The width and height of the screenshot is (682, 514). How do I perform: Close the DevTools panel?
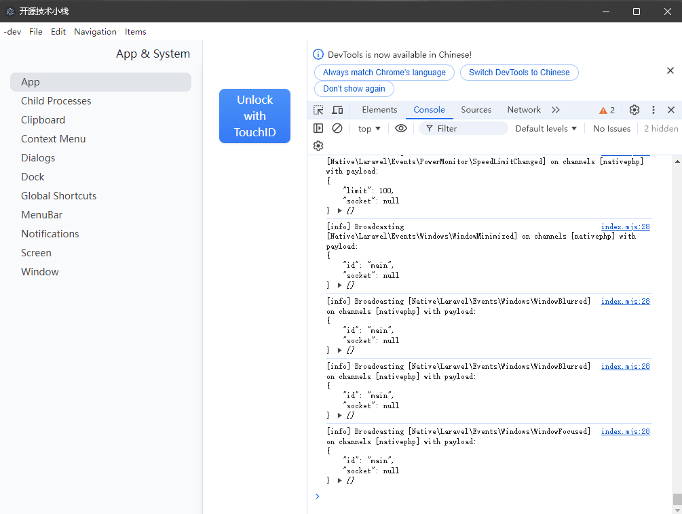671,110
